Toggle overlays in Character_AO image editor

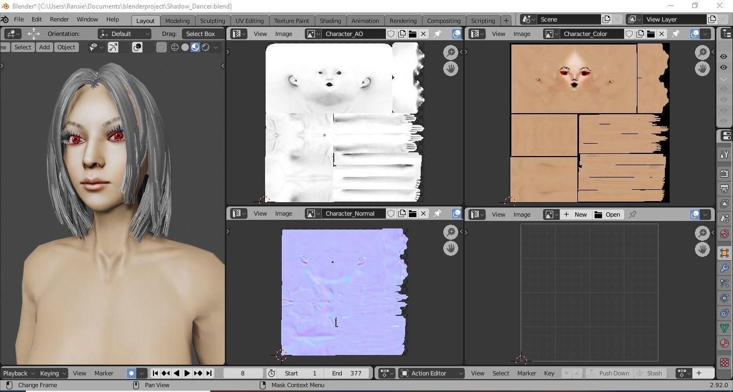(457, 34)
